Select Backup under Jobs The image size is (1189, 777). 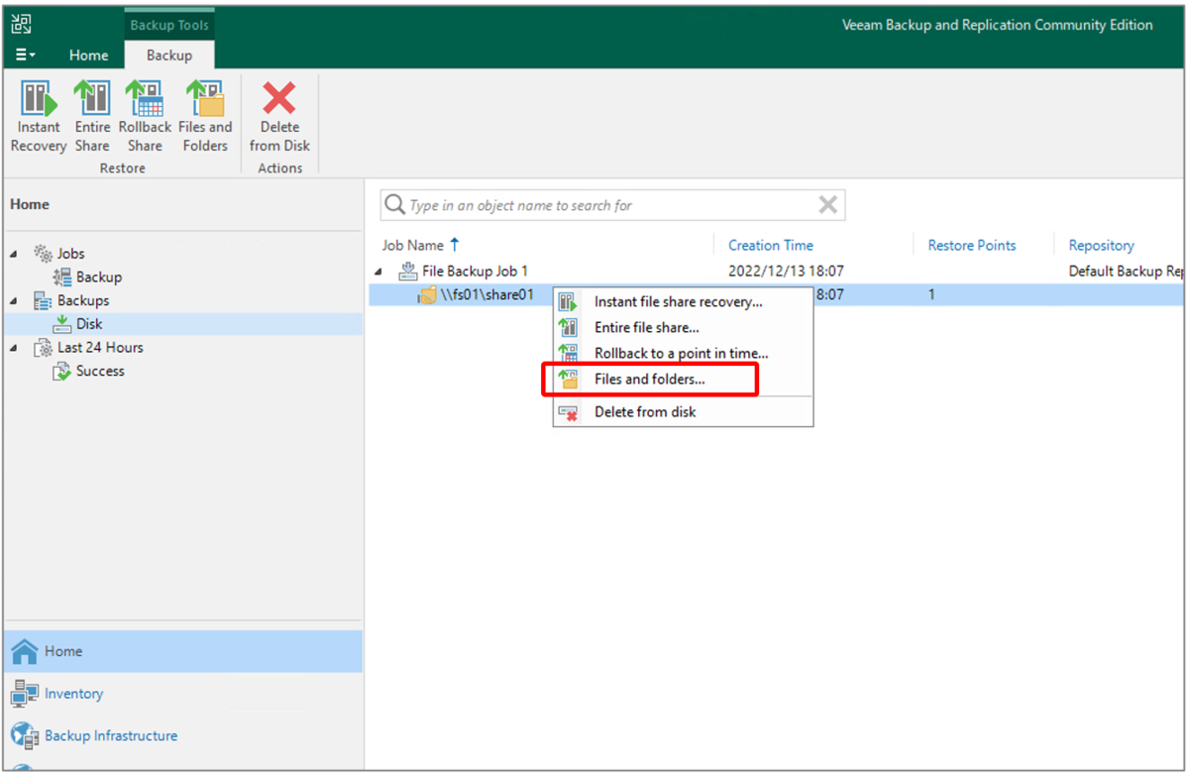(x=99, y=277)
